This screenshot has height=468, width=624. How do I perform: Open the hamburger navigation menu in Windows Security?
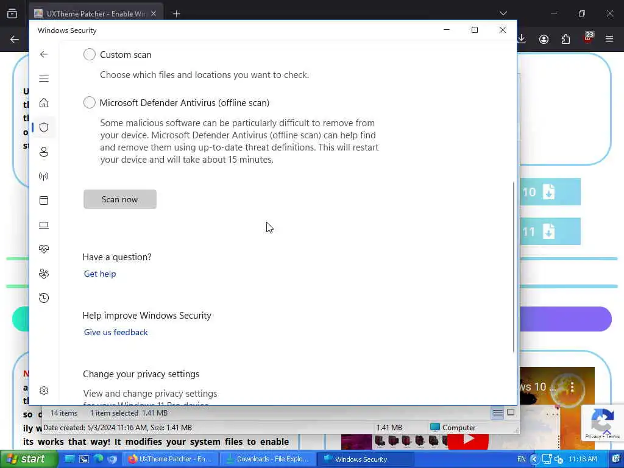tap(44, 79)
